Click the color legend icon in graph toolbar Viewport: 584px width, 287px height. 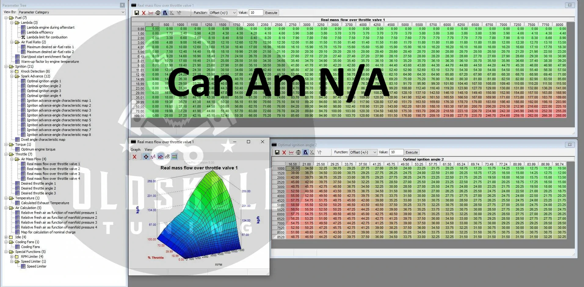tap(174, 157)
